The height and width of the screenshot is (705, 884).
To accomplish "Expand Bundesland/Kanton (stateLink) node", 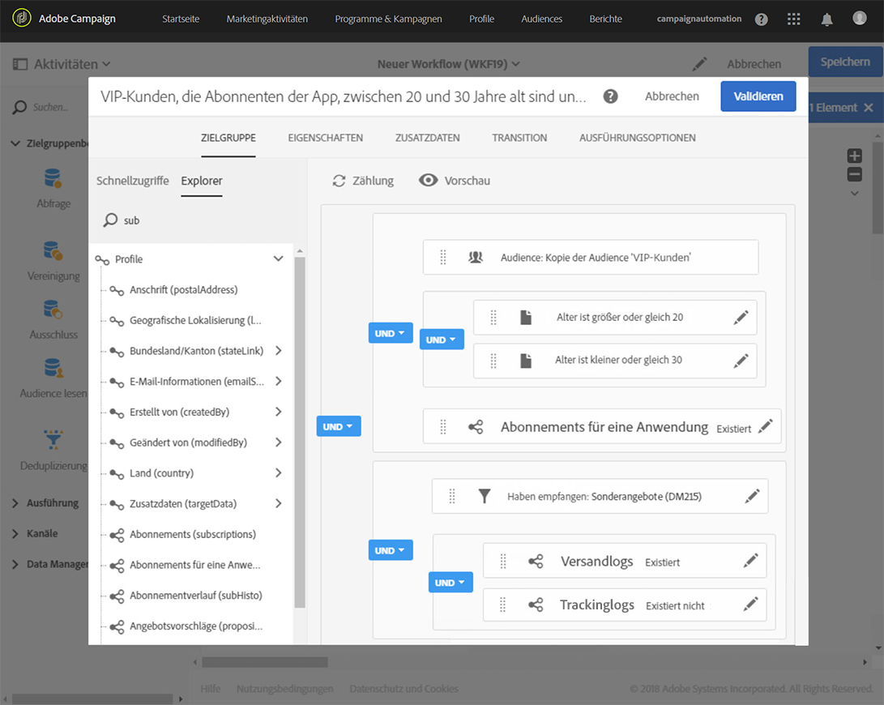I will (x=278, y=351).
